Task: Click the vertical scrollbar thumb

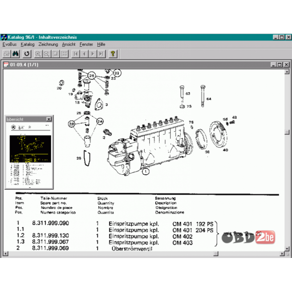Action: (287, 132)
